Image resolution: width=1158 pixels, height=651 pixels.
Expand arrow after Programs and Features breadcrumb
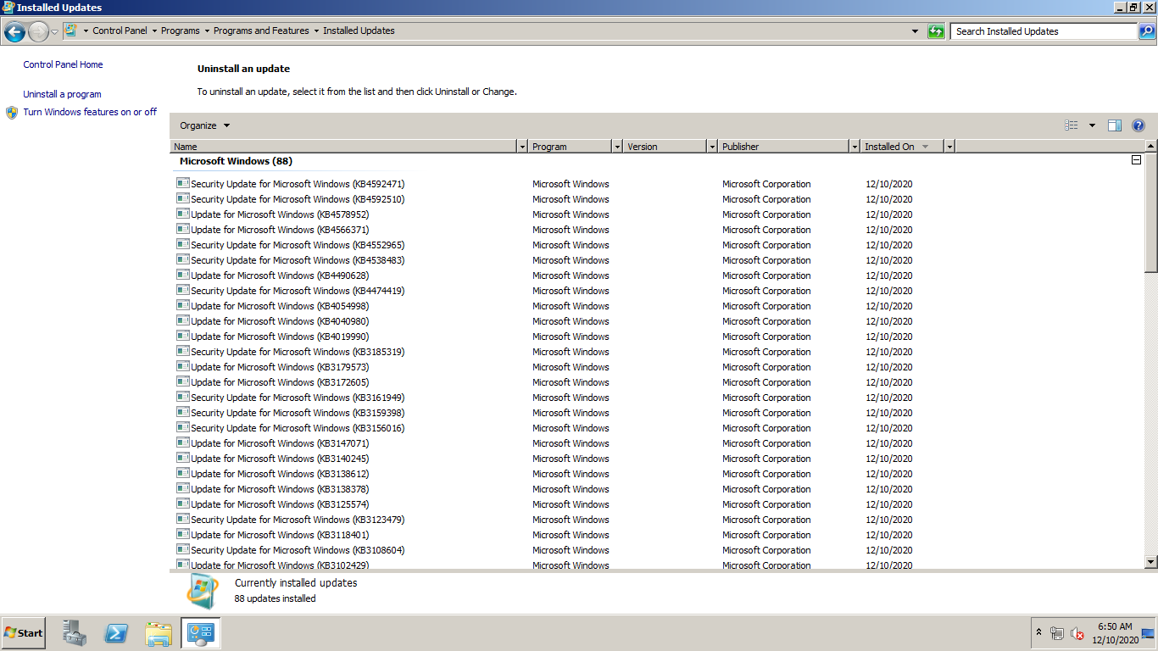316,31
